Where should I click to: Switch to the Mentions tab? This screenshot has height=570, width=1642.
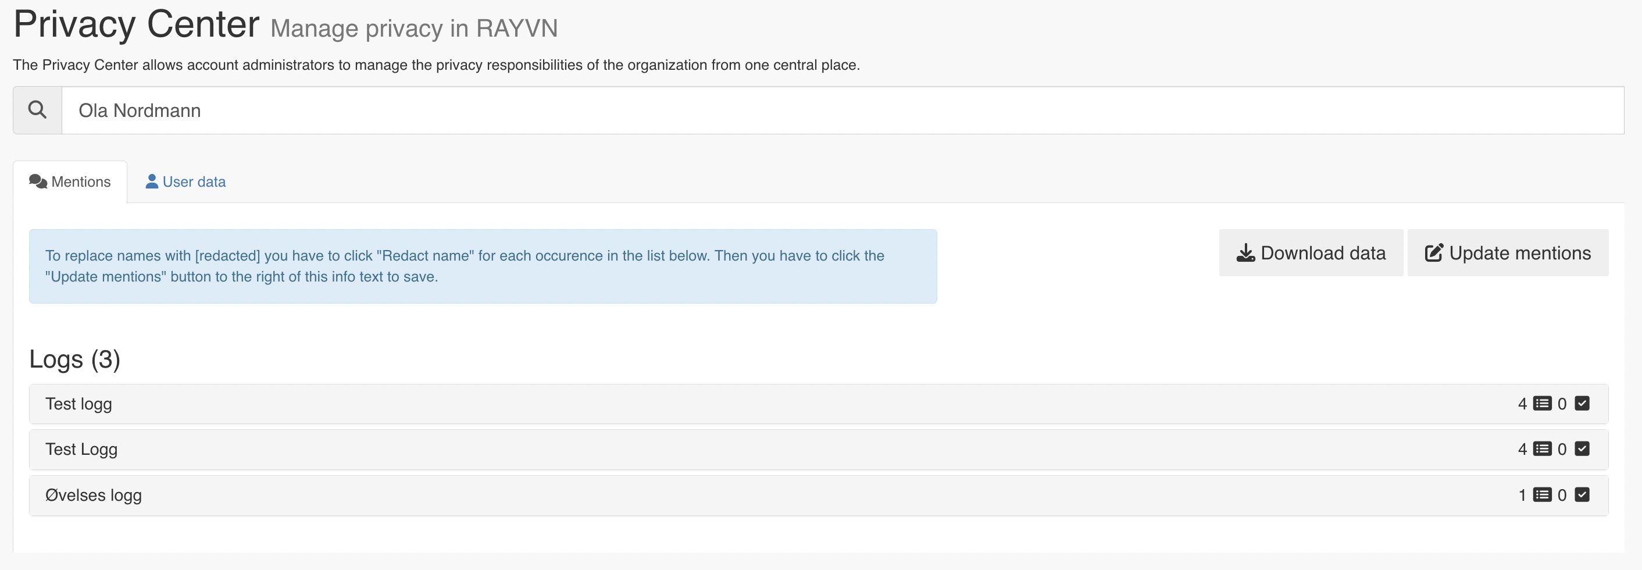point(70,181)
